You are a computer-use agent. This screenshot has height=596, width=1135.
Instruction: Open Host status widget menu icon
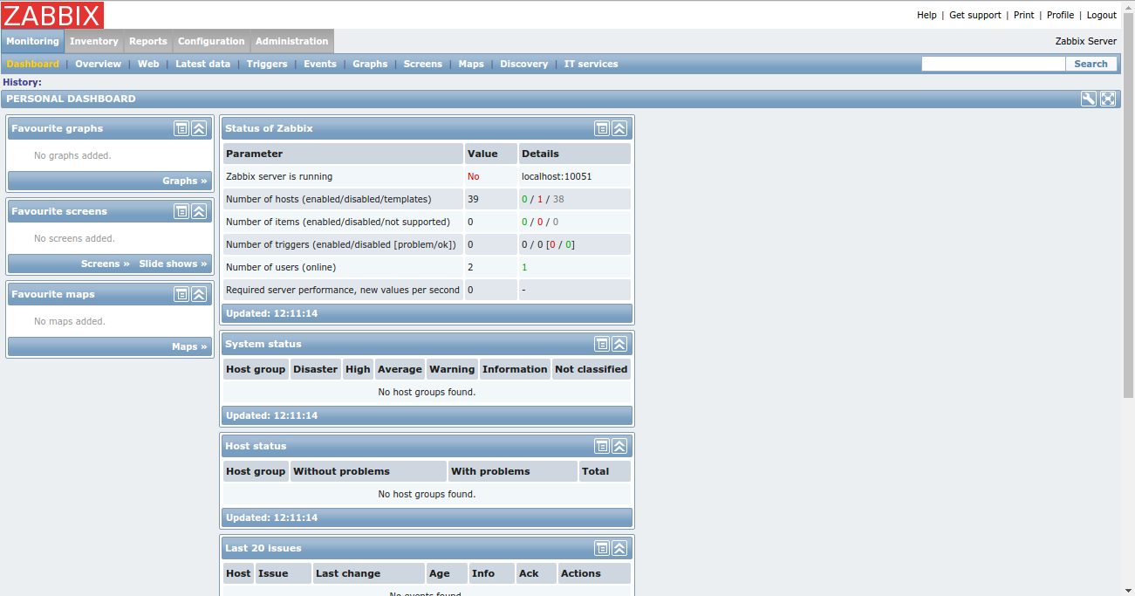click(x=602, y=446)
